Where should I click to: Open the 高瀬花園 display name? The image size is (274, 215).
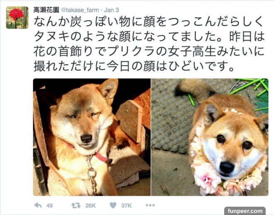pyautogui.click(x=46, y=10)
